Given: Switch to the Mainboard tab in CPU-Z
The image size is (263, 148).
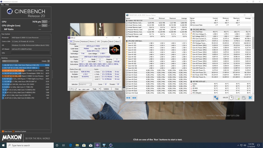Looking at the screenshot, I should click(84, 41).
